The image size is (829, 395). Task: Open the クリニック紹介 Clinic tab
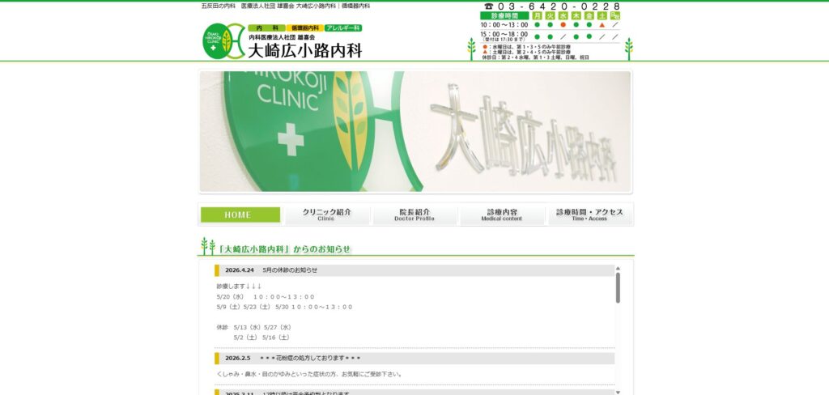[327, 214]
